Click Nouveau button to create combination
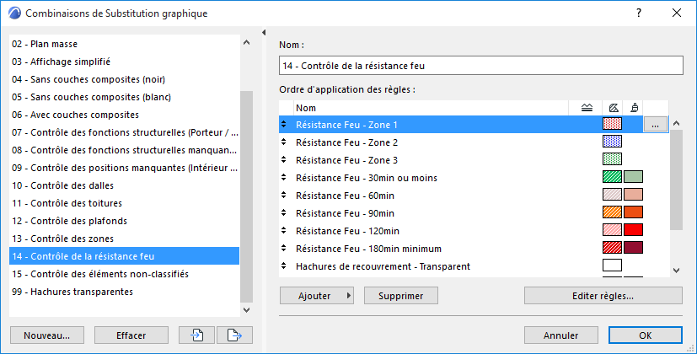This screenshot has width=697, height=354. coord(47,335)
